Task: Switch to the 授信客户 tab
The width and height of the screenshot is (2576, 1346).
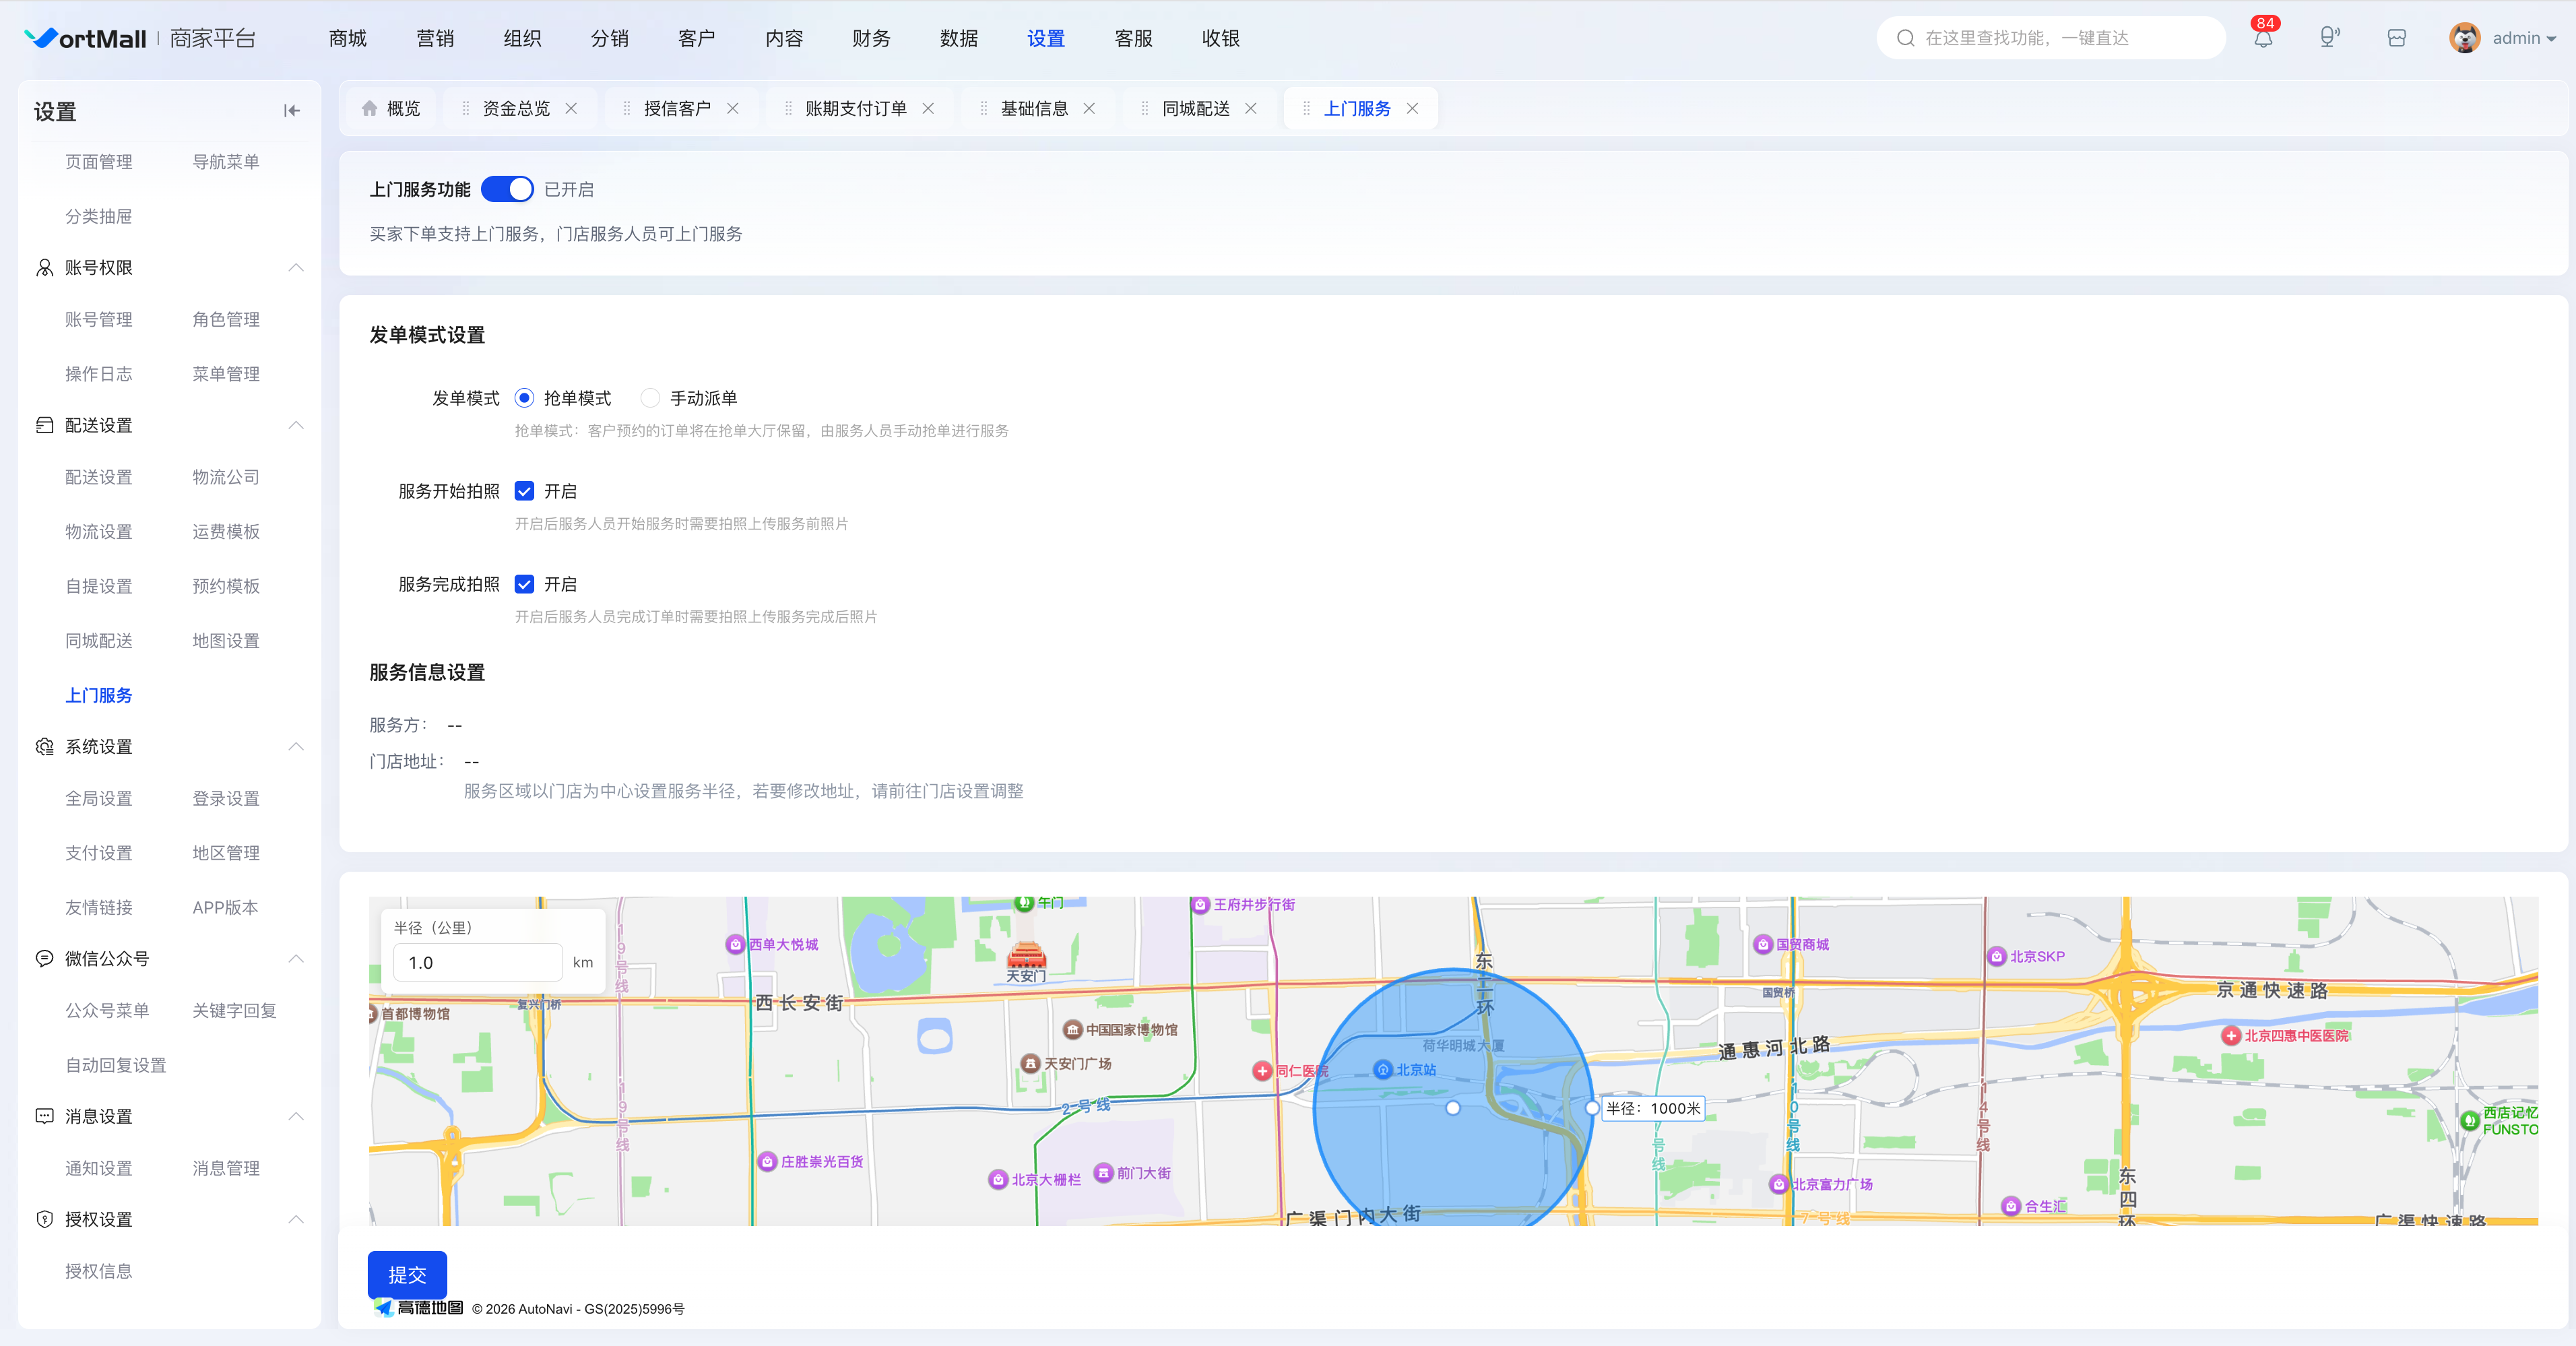Action: coord(677,108)
